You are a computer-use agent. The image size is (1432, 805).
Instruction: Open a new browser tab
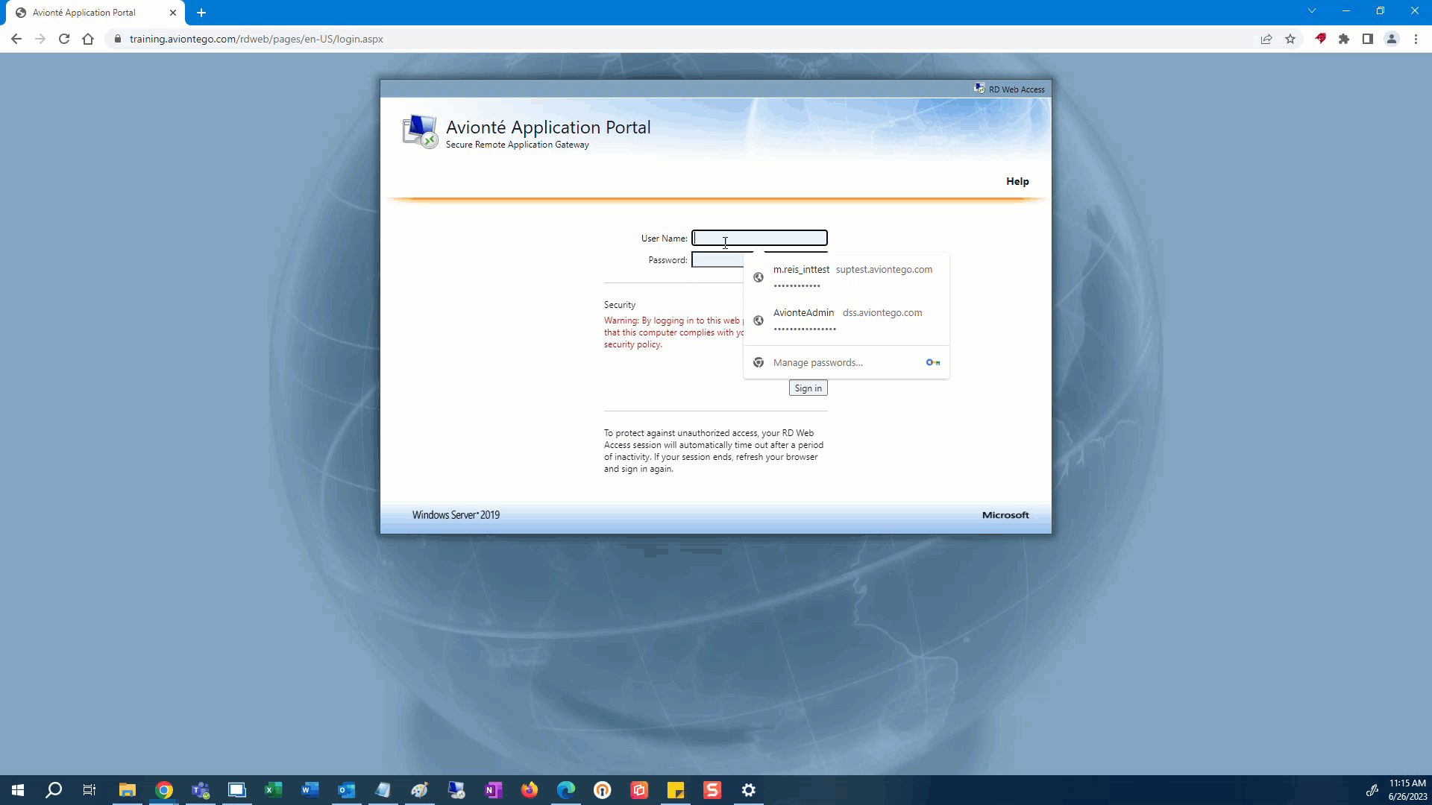(x=201, y=13)
